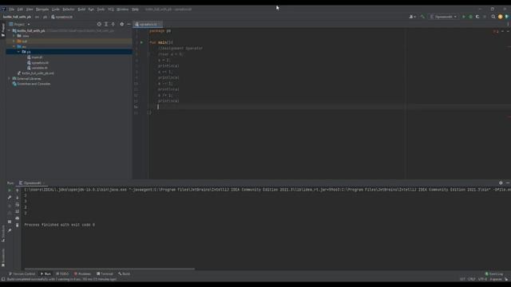This screenshot has height=287, width=511.
Task: Collapse the src folder
Action: (14, 46)
